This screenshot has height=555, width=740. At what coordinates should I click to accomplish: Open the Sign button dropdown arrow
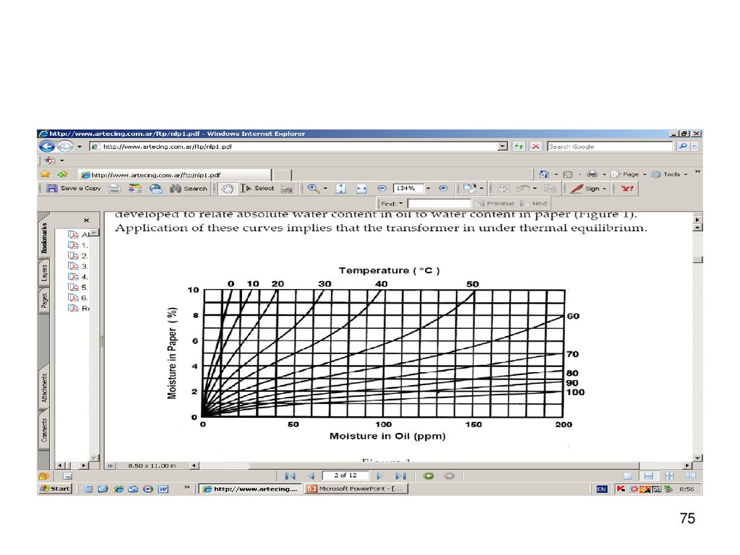[604, 189]
